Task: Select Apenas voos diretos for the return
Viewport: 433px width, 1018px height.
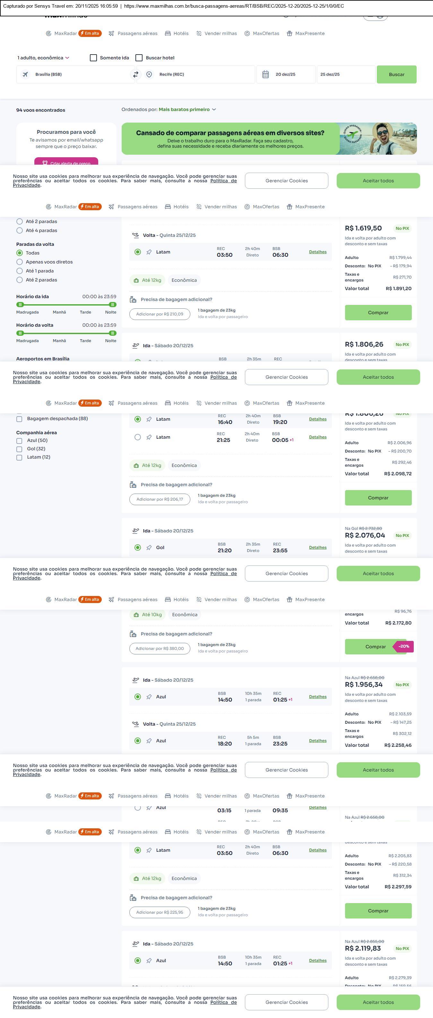Action: (19, 262)
